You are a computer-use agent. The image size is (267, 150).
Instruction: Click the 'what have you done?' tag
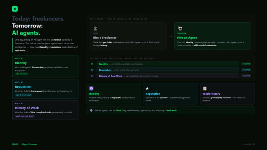pyautogui.click(x=25, y=116)
